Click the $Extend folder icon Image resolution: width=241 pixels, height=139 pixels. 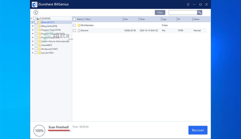click(39, 22)
